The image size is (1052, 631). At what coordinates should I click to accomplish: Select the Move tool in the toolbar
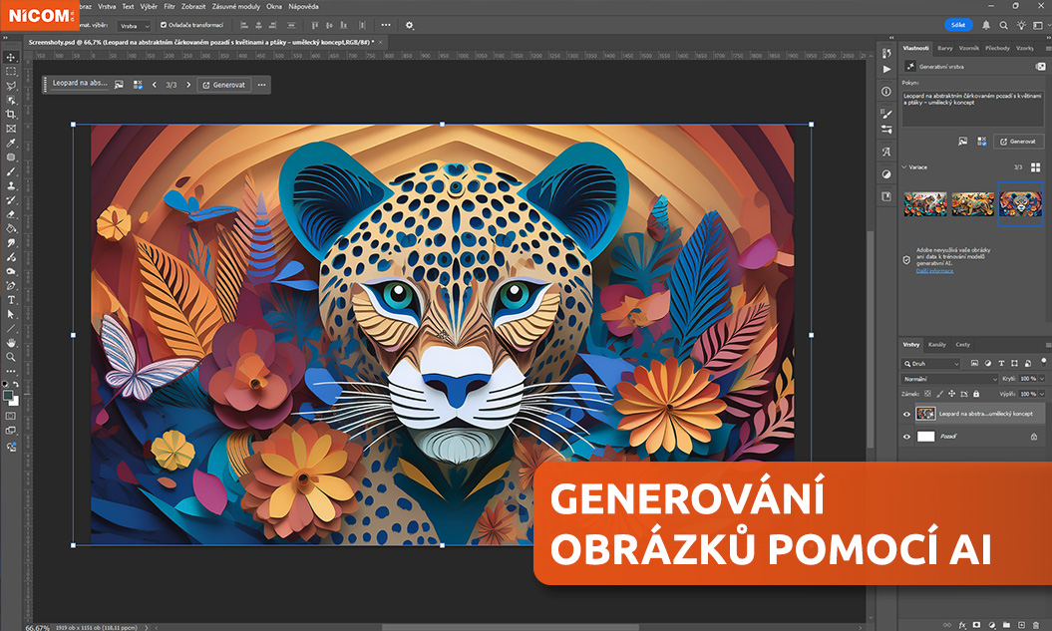tap(11, 57)
